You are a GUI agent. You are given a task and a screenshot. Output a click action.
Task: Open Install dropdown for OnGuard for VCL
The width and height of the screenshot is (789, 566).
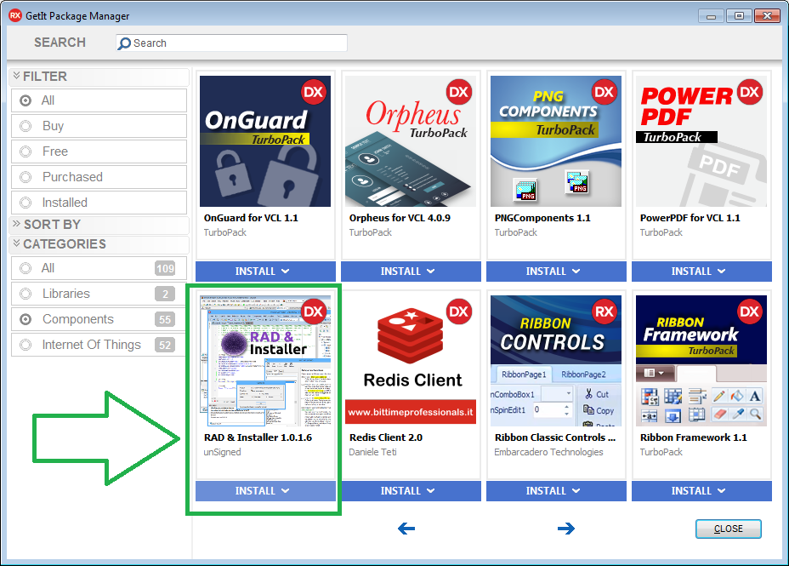pyautogui.click(x=265, y=272)
